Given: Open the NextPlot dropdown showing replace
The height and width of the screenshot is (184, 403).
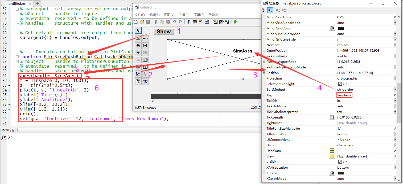Looking at the screenshot, I should [x=395, y=45].
